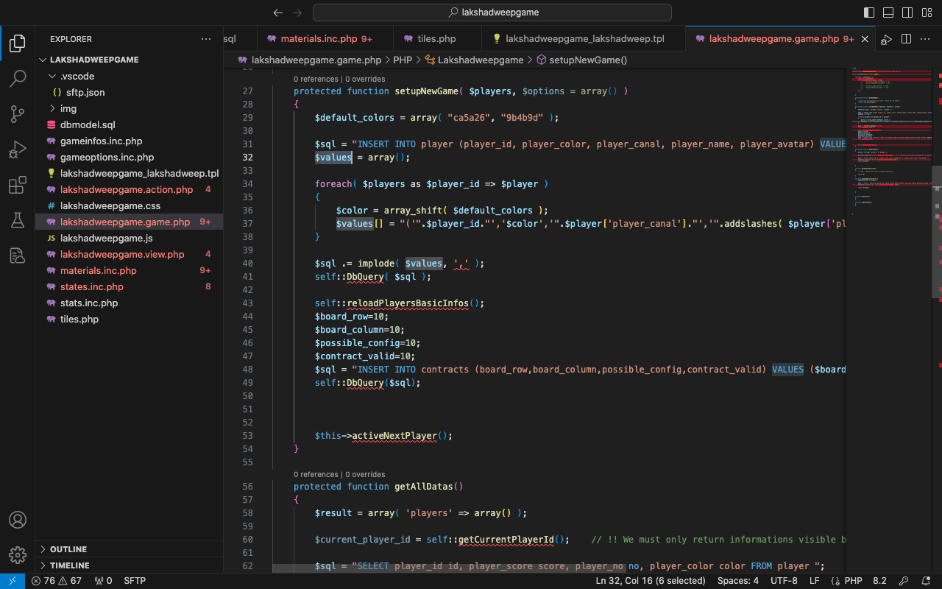Open the notifications bell
942x589 pixels.
pos(927,581)
